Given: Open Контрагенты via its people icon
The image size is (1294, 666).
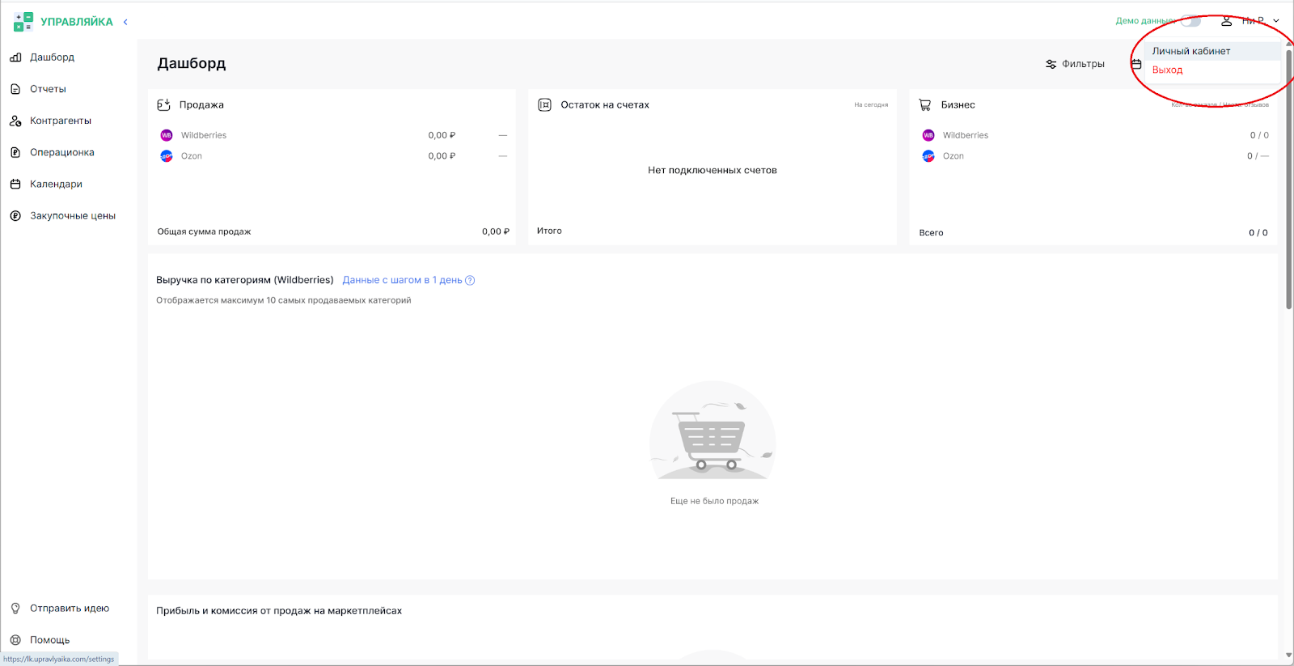Looking at the screenshot, I should click(15, 121).
